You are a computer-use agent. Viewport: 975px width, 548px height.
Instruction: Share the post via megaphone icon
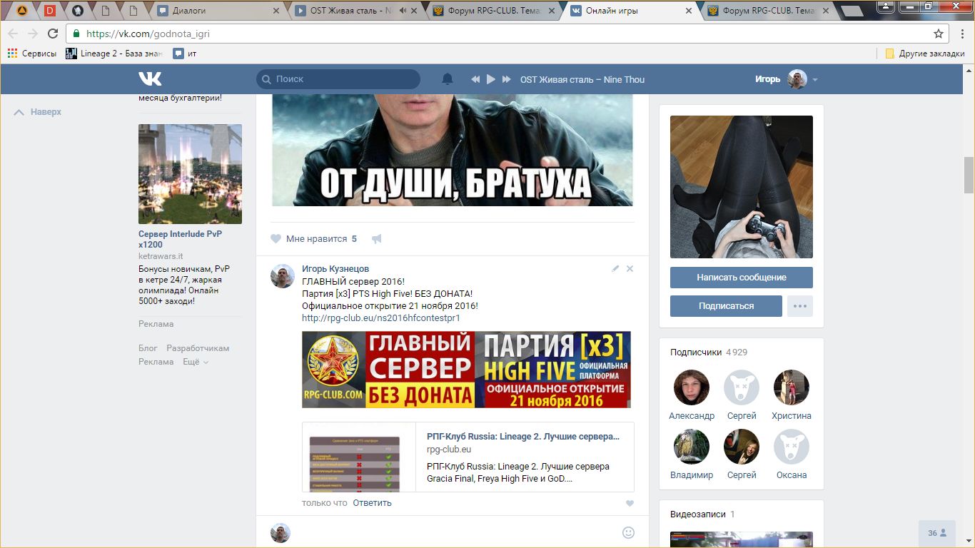[377, 239]
